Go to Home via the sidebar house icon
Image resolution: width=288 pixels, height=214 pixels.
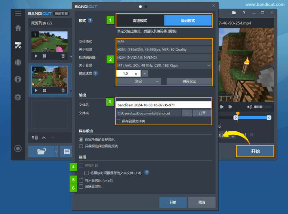click(x=18, y=28)
